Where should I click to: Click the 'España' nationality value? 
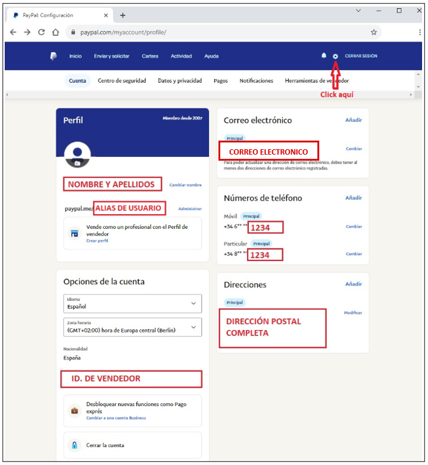pos(72,357)
